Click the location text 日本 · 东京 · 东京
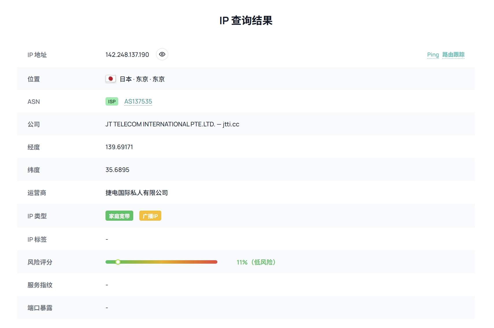Screen dimensions: 494x328 (x=142, y=79)
